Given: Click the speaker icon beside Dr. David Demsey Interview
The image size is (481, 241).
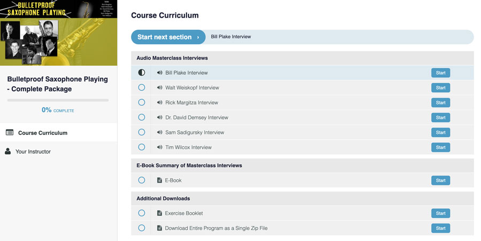Looking at the screenshot, I should [x=159, y=117].
